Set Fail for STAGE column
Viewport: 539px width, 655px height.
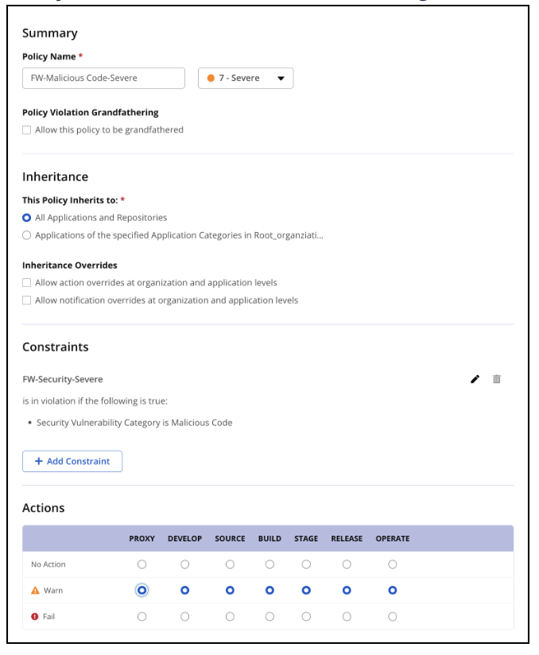(306, 617)
